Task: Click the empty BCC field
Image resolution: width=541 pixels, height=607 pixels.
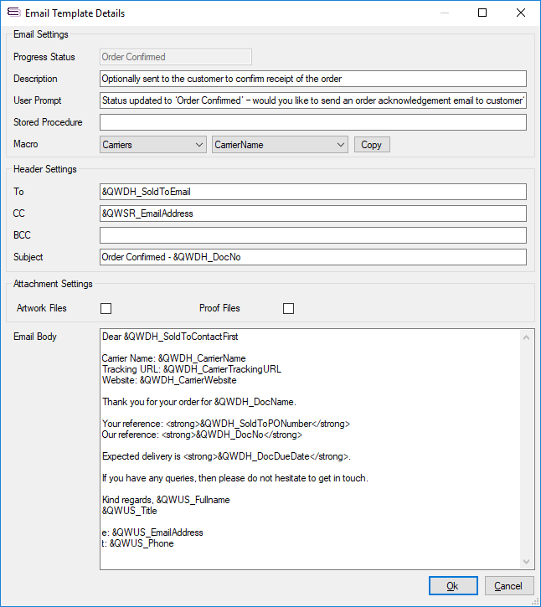Action: pos(312,235)
